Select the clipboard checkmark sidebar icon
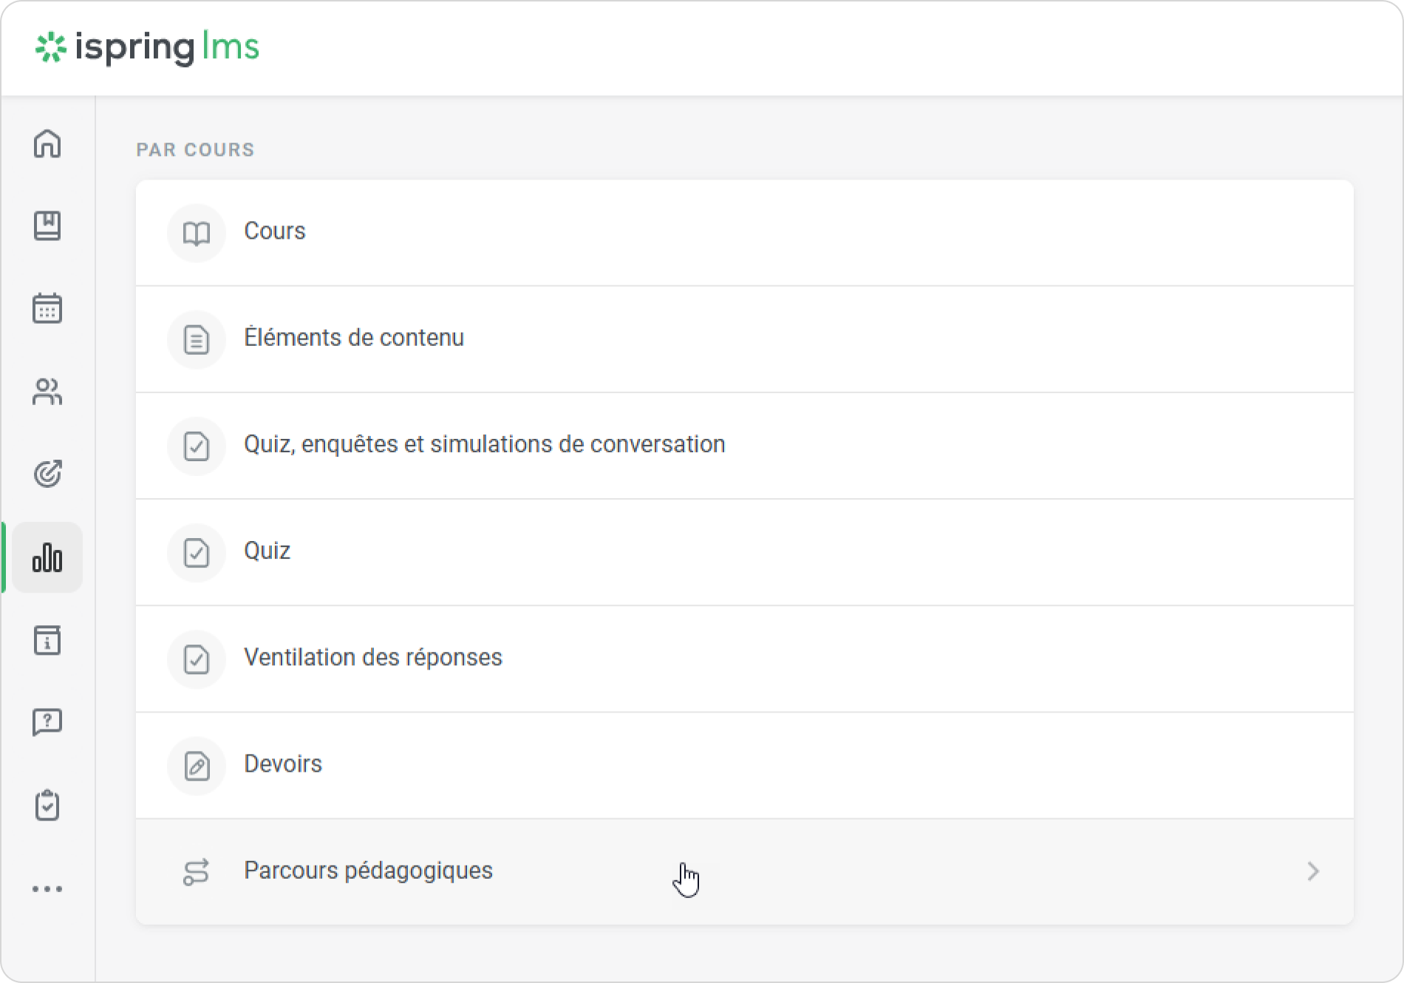The width and height of the screenshot is (1404, 983). (x=47, y=806)
